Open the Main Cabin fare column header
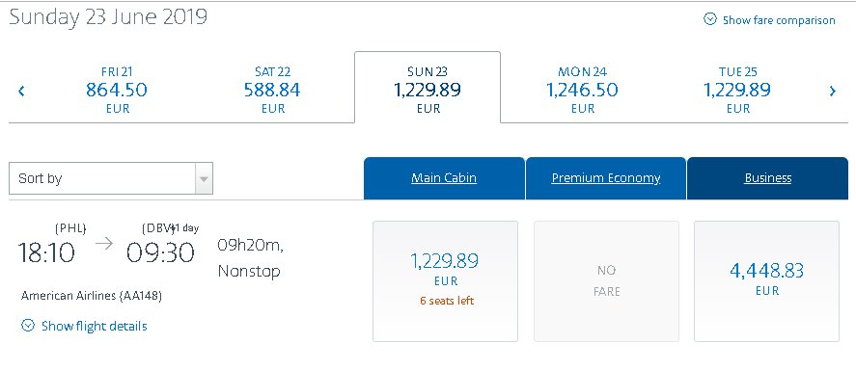 [x=444, y=178]
